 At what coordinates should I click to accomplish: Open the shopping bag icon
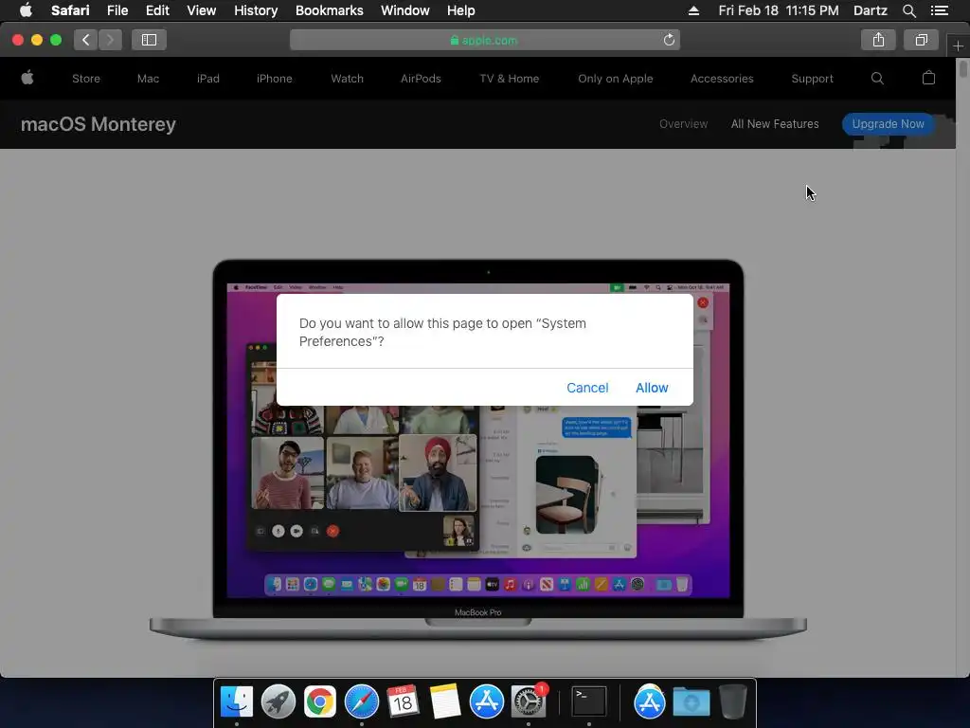928,78
